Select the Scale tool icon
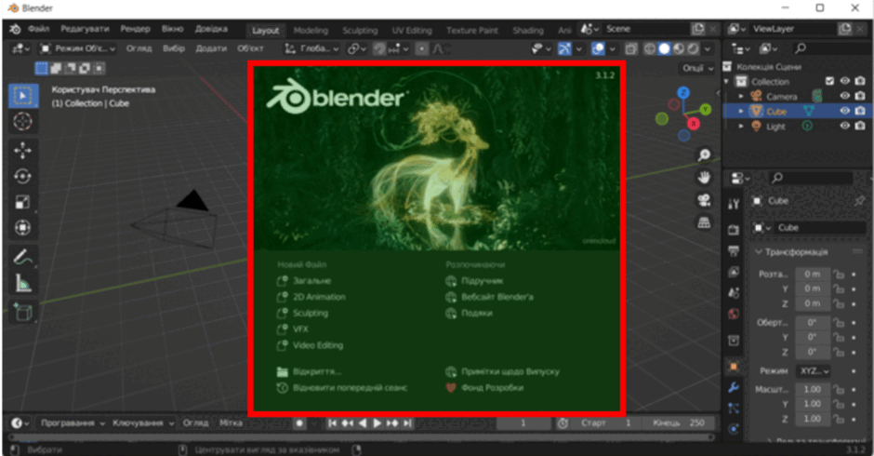Viewport: 874px width, 456px height. coord(23,202)
